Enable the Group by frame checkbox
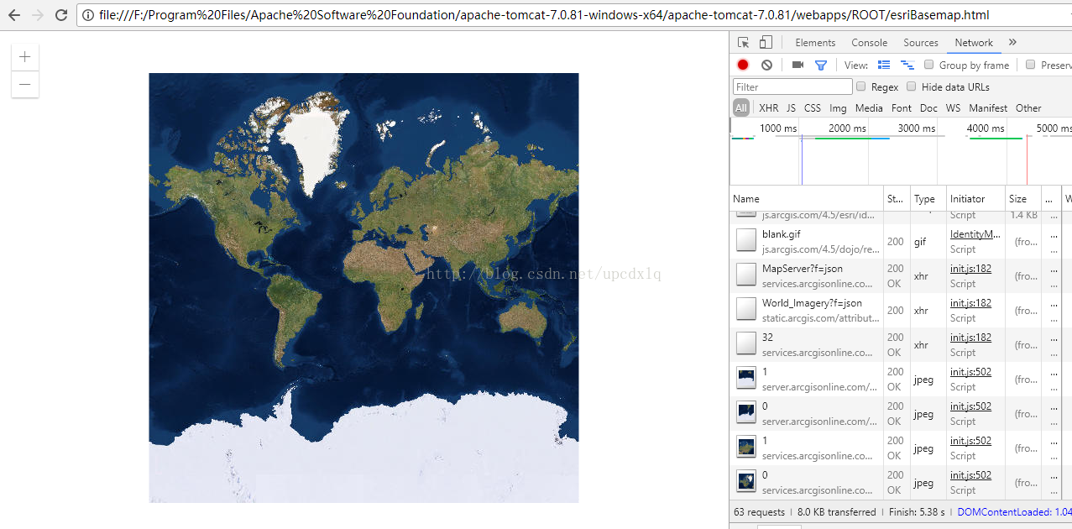 tap(929, 65)
